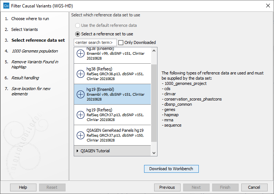274x194 pixels.
Task: Click the reference set search field
Action: pyautogui.click(x=95, y=42)
